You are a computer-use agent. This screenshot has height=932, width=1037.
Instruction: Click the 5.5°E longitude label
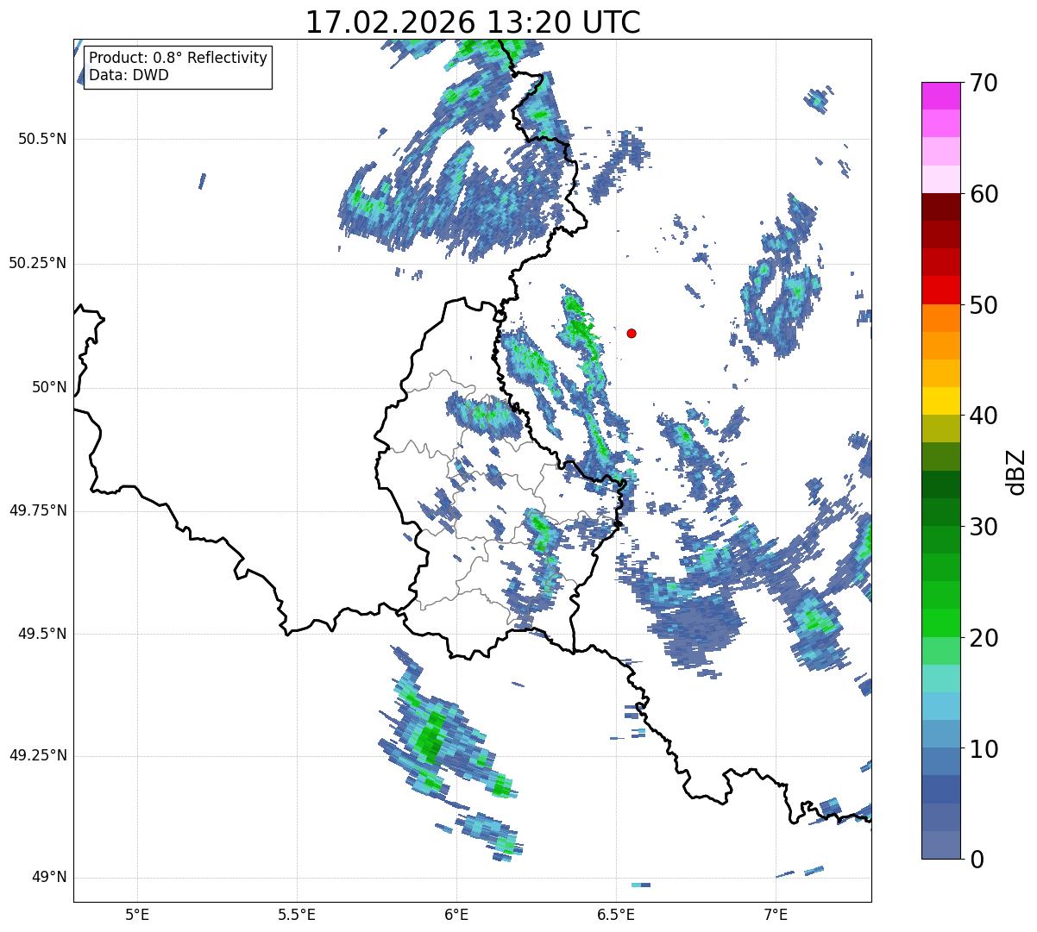tap(297, 914)
